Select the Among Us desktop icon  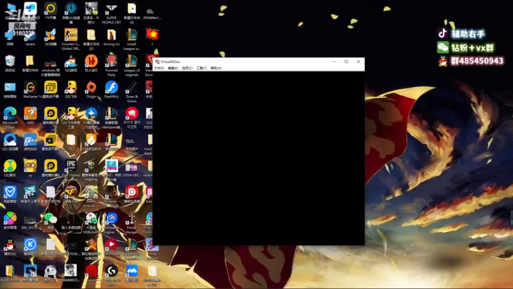pyautogui.click(x=111, y=37)
